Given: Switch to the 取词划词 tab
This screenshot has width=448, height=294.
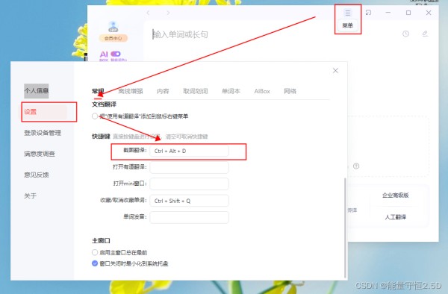Looking at the screenshot, I should (196, 91).
